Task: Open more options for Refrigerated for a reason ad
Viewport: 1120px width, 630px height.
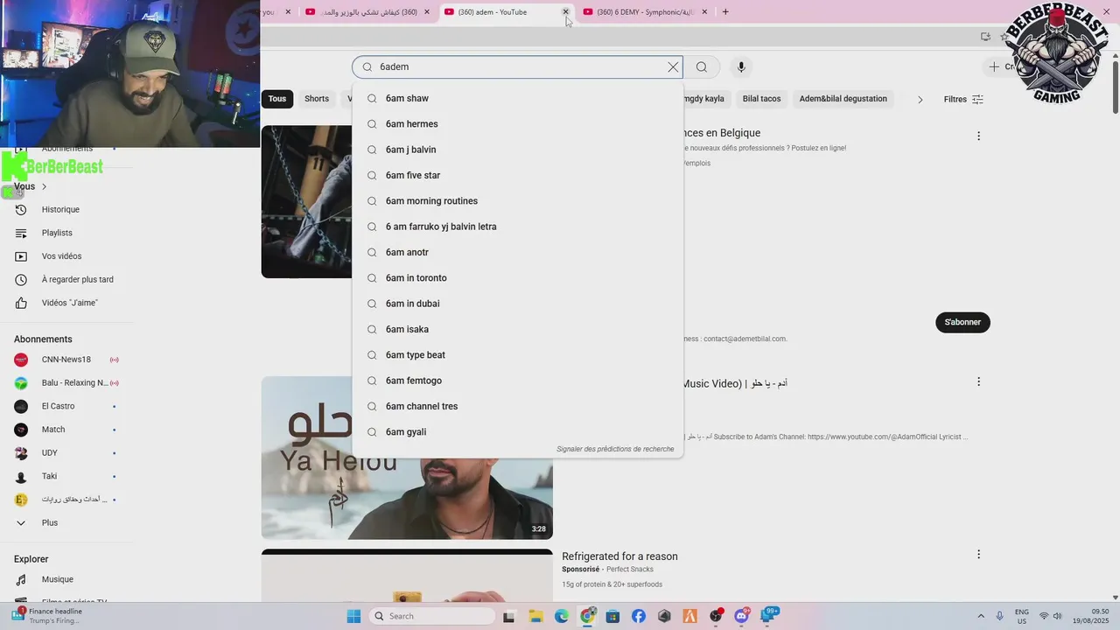Action: click(x=978, y=555)
